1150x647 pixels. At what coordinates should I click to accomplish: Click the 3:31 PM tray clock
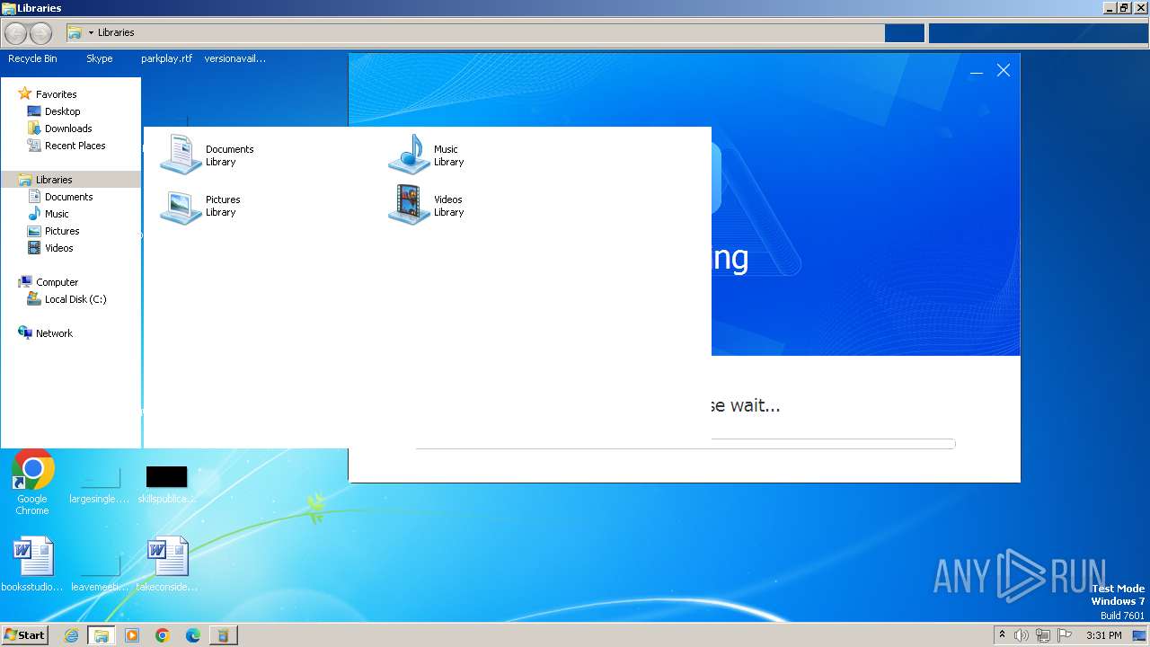click(1103, 635)
